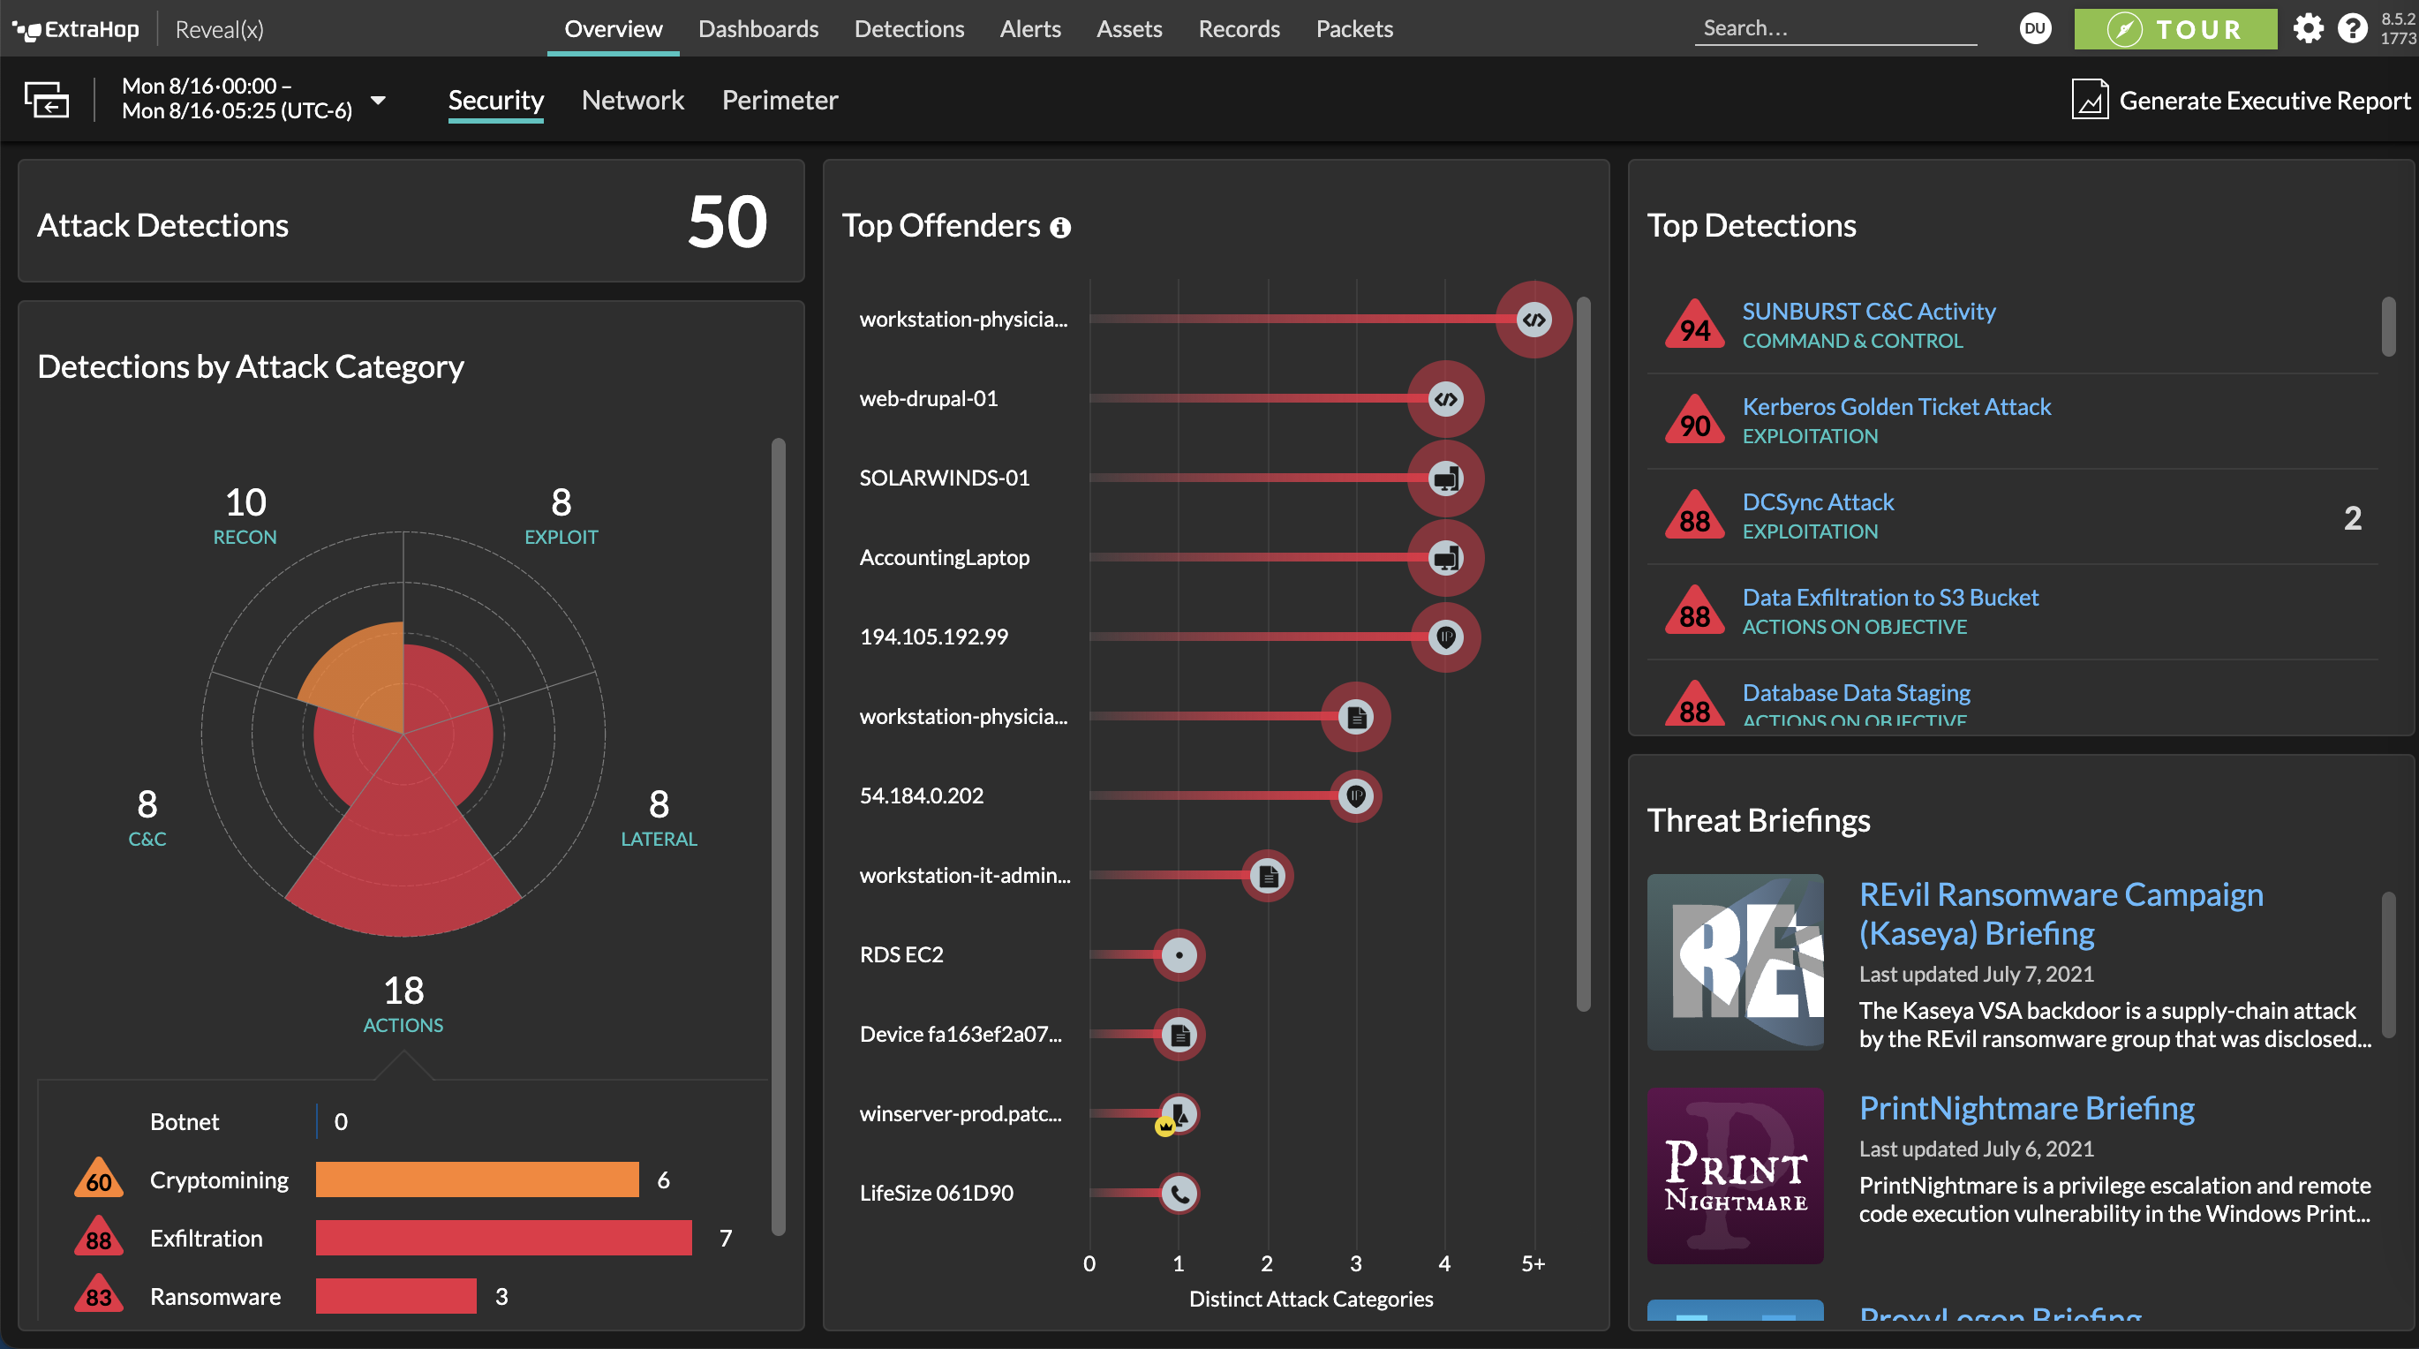Click the Cryptomining orange bar
Image resolution: width=2419 pixels, height=1349 pixels.
pyautogui.click(x=477, y=1179)
